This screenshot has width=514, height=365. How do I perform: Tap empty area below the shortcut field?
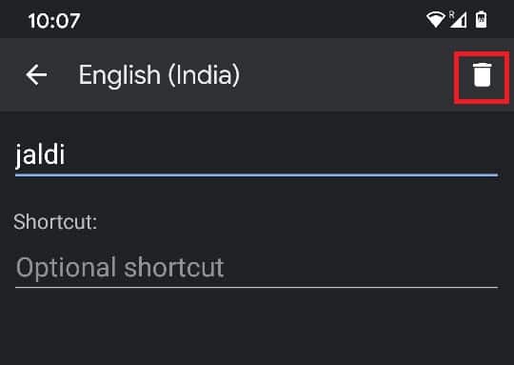257,328
